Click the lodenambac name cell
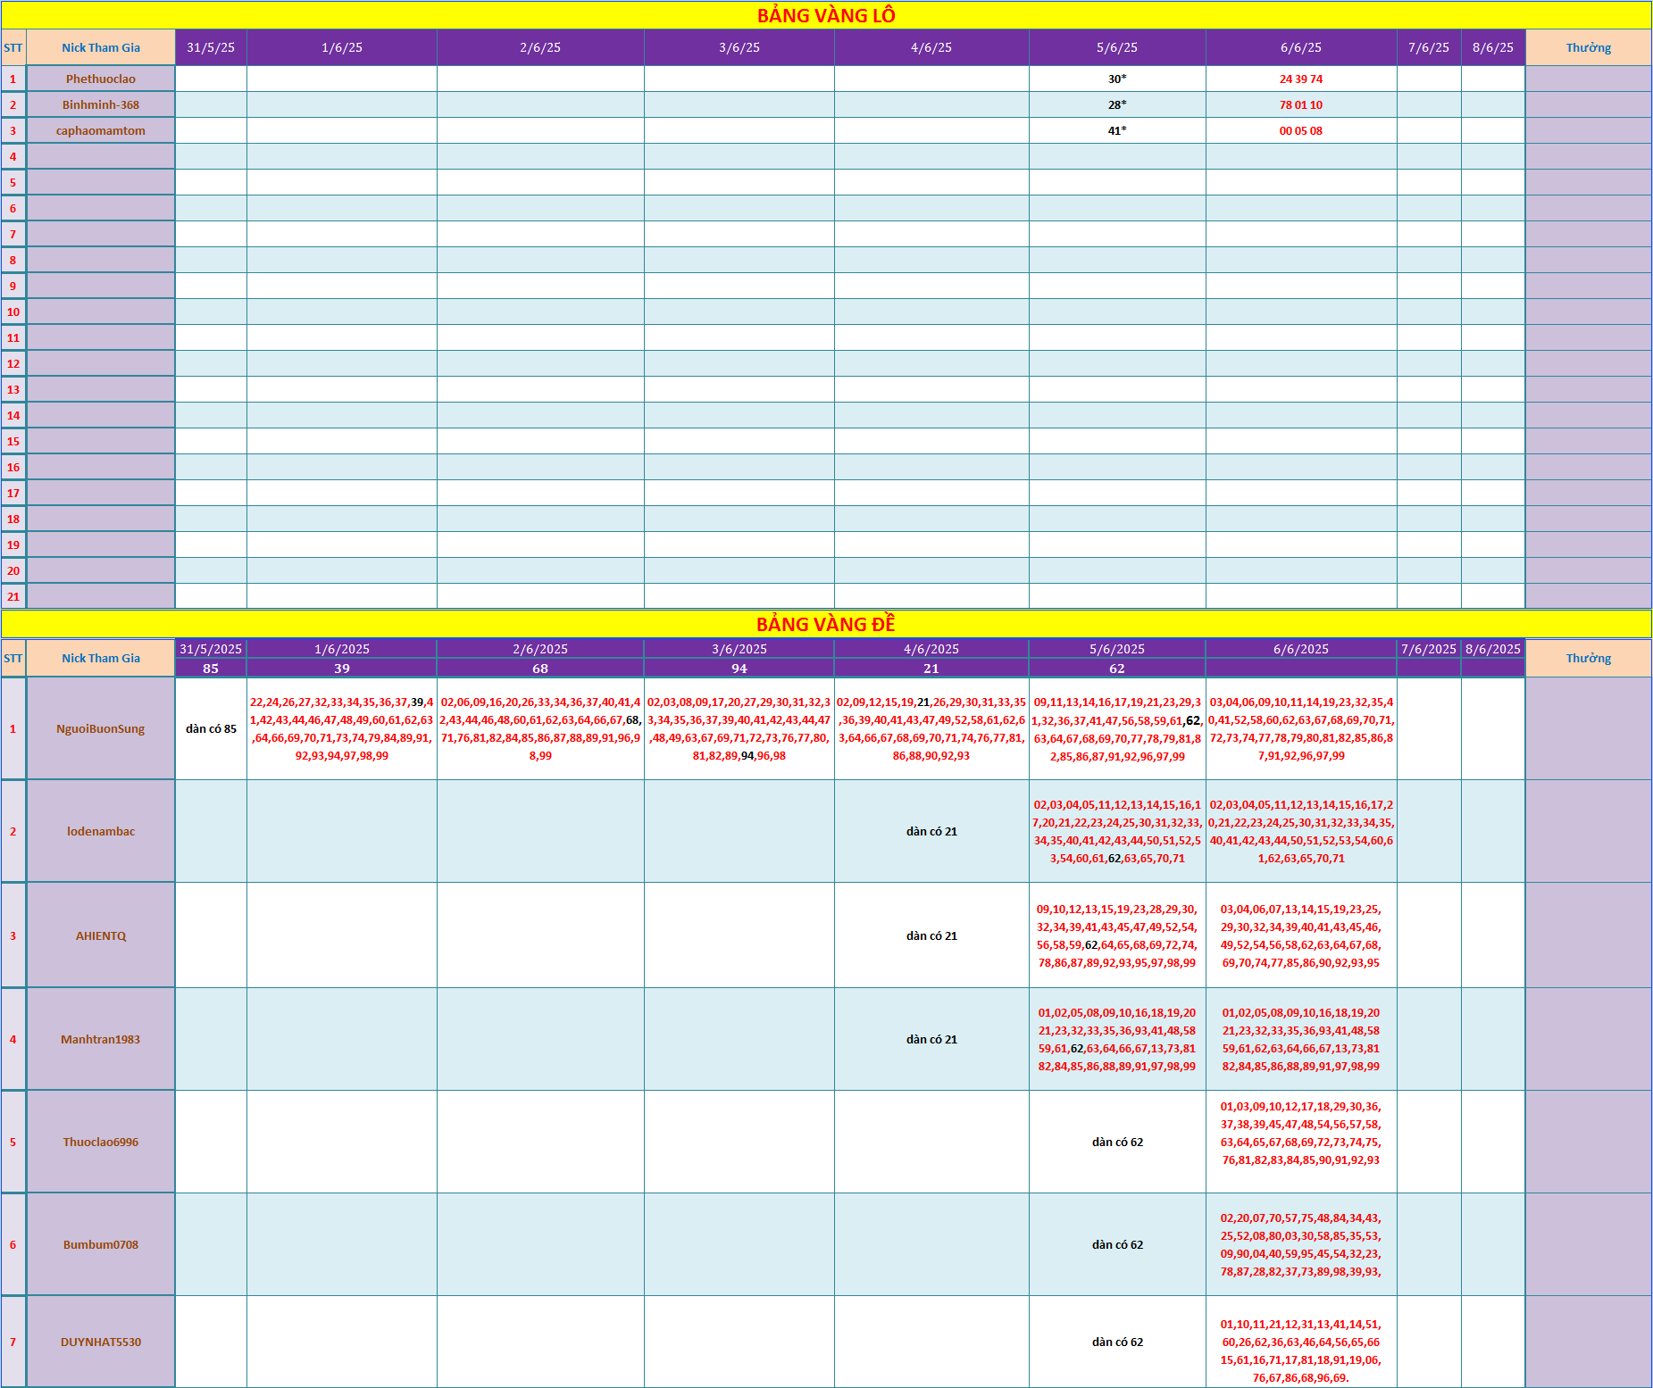1653x1388 pixels. pyautogui.click(x=101, y=831)
